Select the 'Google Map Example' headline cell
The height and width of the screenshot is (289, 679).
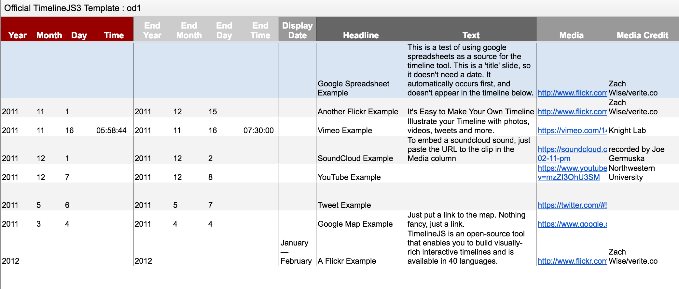[x=355, y=224]
